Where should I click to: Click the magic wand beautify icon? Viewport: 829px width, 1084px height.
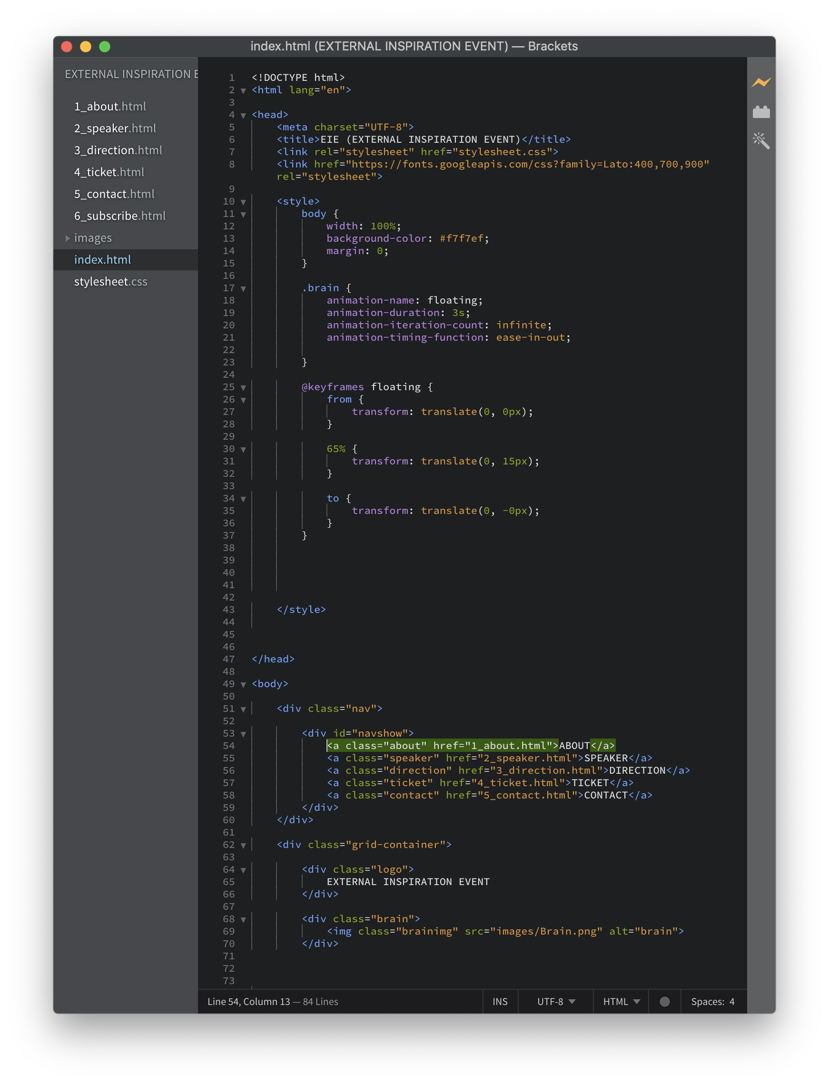pyautogui.click(x=761, y=141)
